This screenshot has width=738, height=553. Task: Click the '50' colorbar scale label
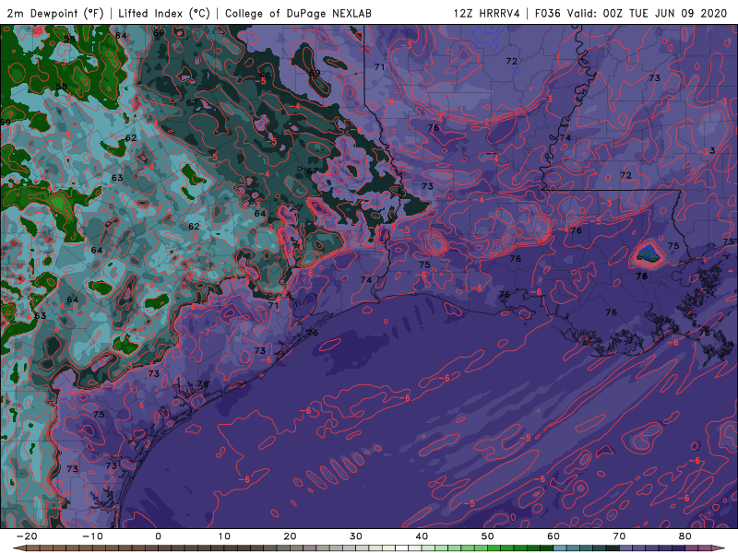pos(488,536)
